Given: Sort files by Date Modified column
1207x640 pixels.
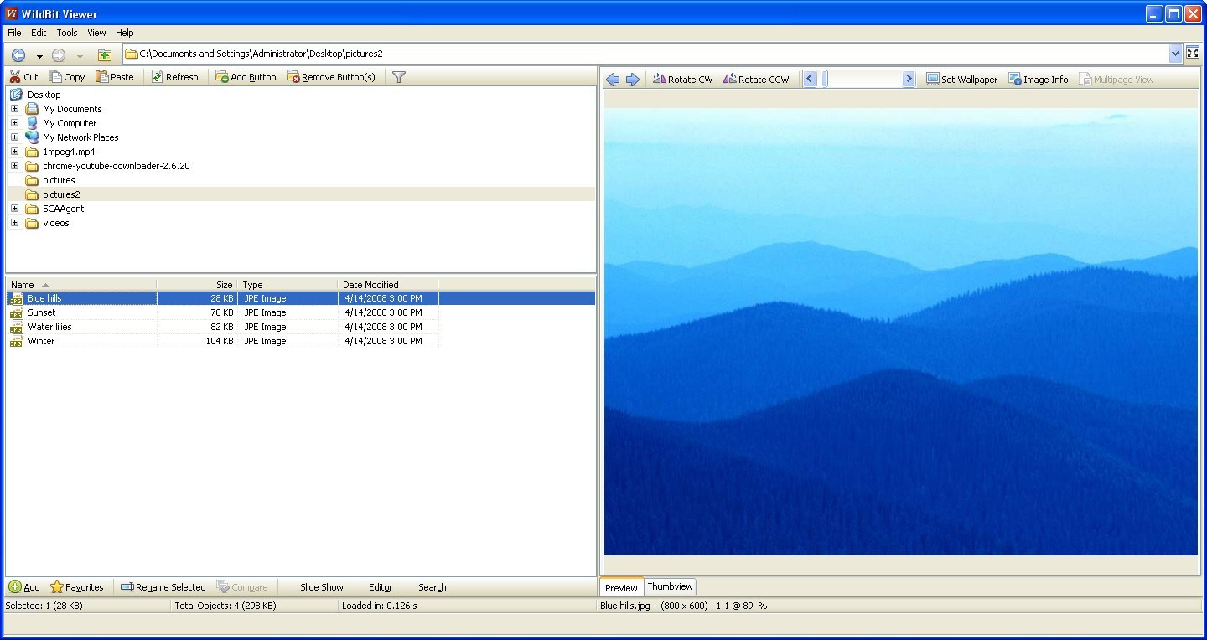Looking at the screenshot, I should pyautogui.click(x=388, y=285).
